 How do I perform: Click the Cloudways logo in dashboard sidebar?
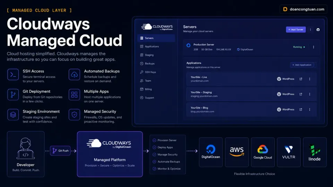coord(157,27)
